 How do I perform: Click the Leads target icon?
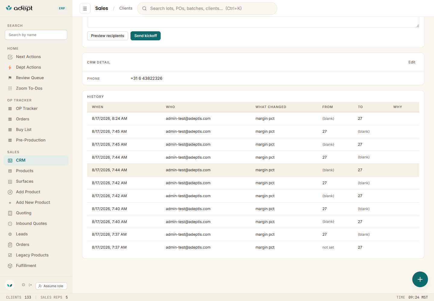pyautogui.click(x=10, y=234)
